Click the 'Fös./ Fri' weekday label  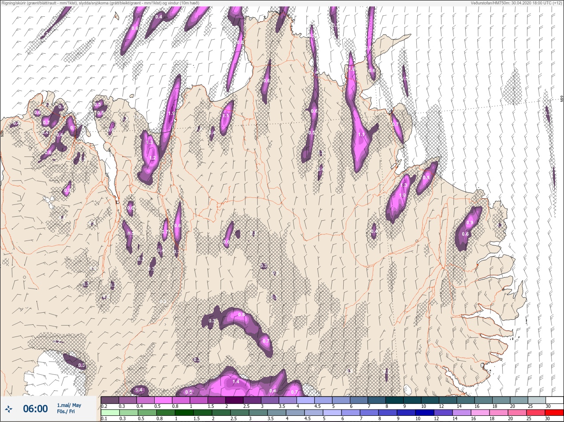point(66,412)
